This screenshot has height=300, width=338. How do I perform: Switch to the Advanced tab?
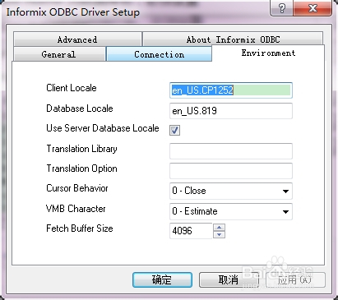point(77,39)
